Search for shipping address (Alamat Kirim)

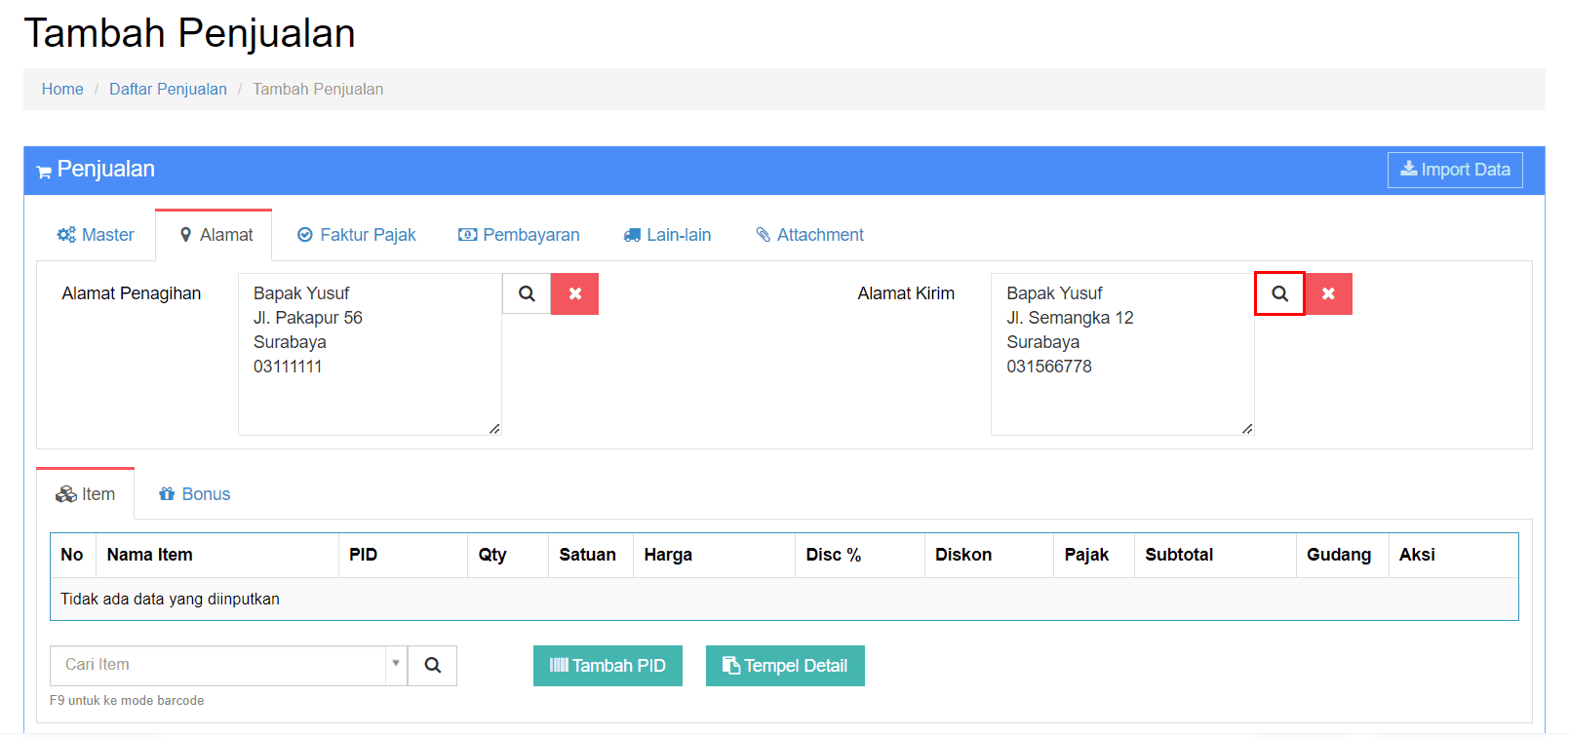(x=1279, y=293)
